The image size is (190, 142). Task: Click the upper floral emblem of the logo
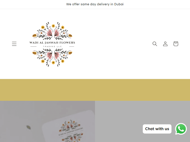click(52, 31)
